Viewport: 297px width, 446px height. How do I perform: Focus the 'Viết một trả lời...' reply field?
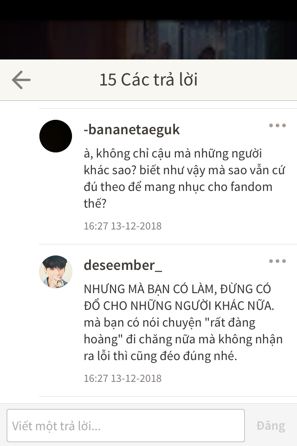click(126, 426)
